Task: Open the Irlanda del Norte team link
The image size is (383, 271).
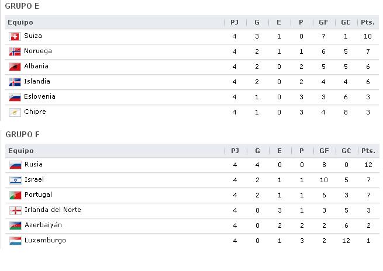Action: coord(53,210)
